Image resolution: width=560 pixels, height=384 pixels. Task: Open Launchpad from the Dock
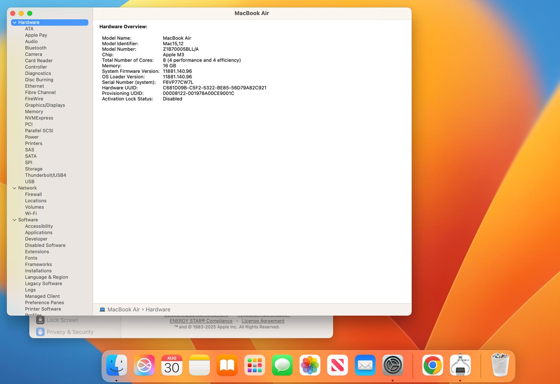[255, 365]
